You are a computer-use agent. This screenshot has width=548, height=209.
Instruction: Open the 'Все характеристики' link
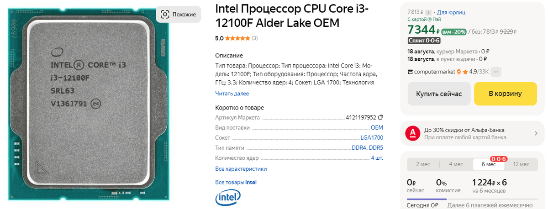[241, 169]
